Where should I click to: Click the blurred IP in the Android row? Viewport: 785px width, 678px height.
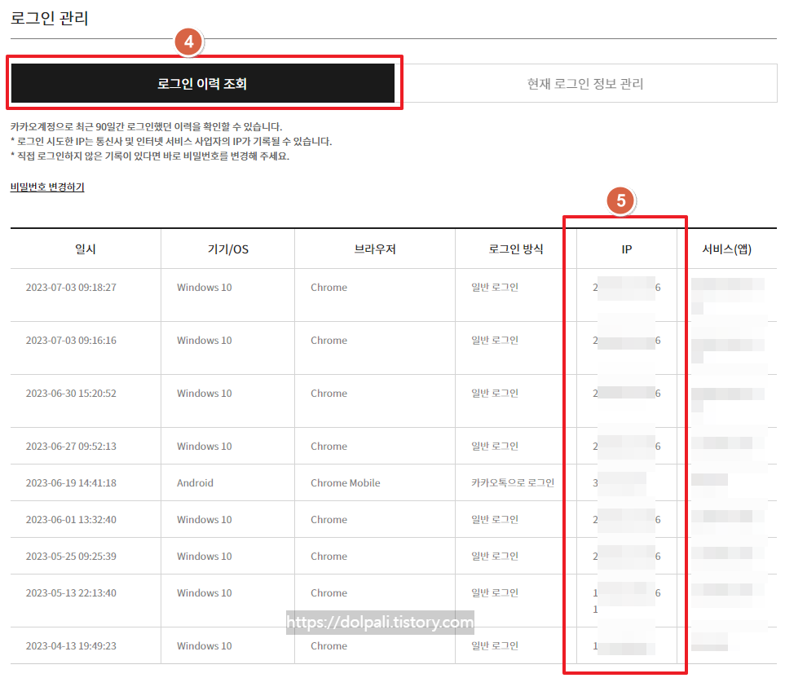click(x=620, y=483)
